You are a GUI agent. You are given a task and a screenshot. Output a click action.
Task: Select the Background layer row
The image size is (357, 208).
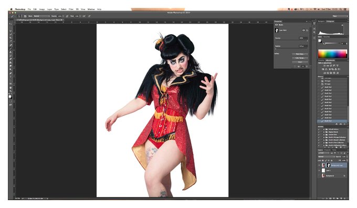click(x=333, y=176)
